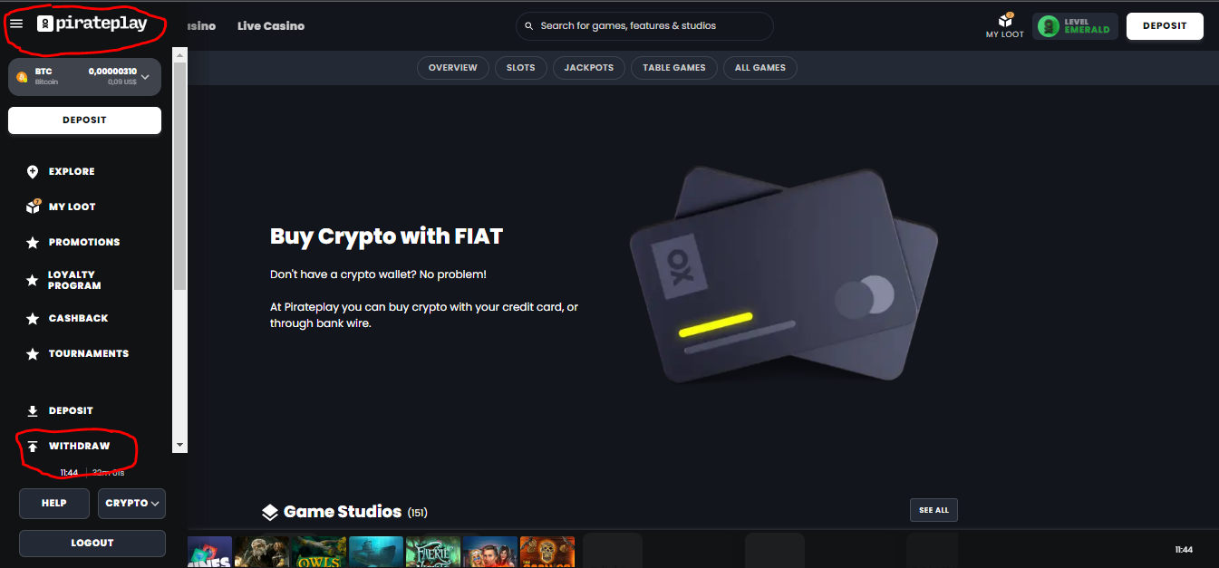
Task: Click the search games input field
Action: (x=644, y=26)
